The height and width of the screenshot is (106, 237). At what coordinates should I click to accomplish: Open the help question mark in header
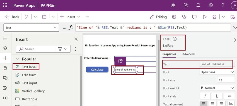[223, 6]
